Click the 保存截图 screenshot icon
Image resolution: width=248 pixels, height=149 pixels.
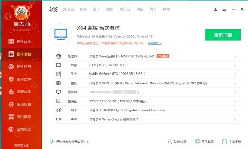click(197, 142)
